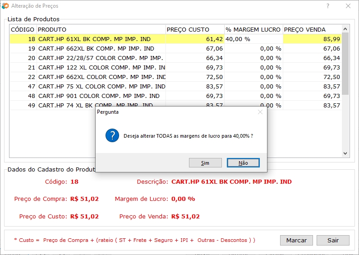Click the blue question mark icon

[112, 135]
